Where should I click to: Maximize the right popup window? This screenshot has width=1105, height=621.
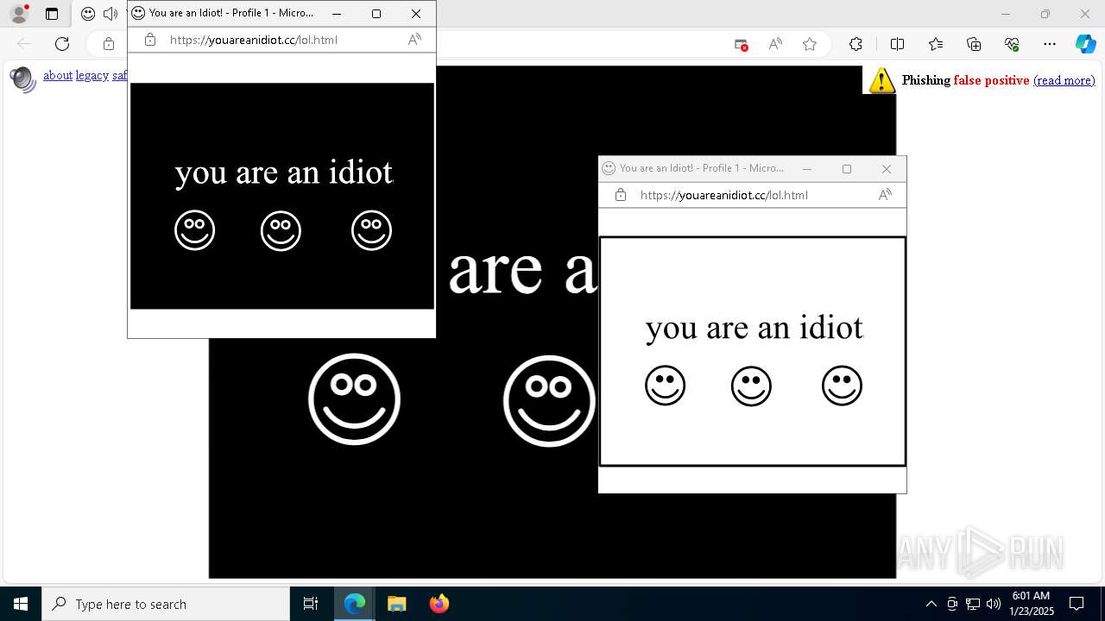[847, 169]
